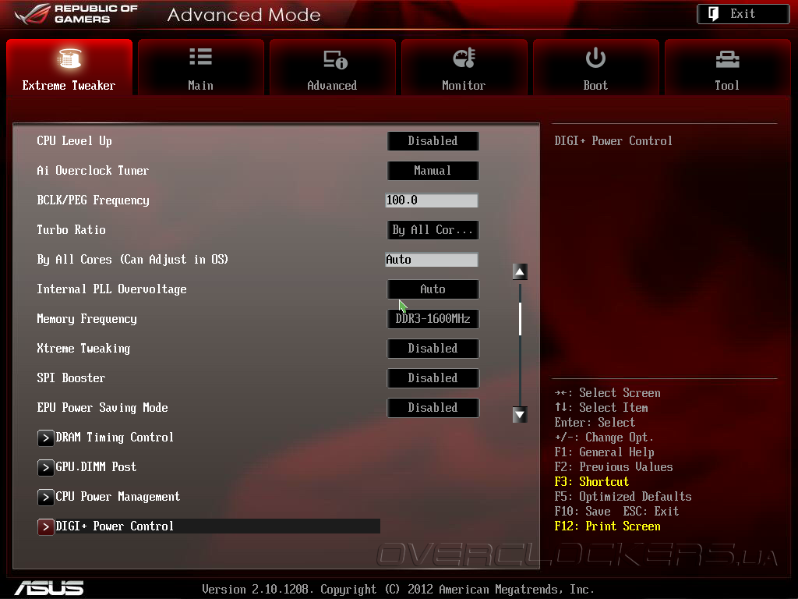798x599 pixels.
Task: Open CPU Power Management submenu label
Action: click(118, 497)
